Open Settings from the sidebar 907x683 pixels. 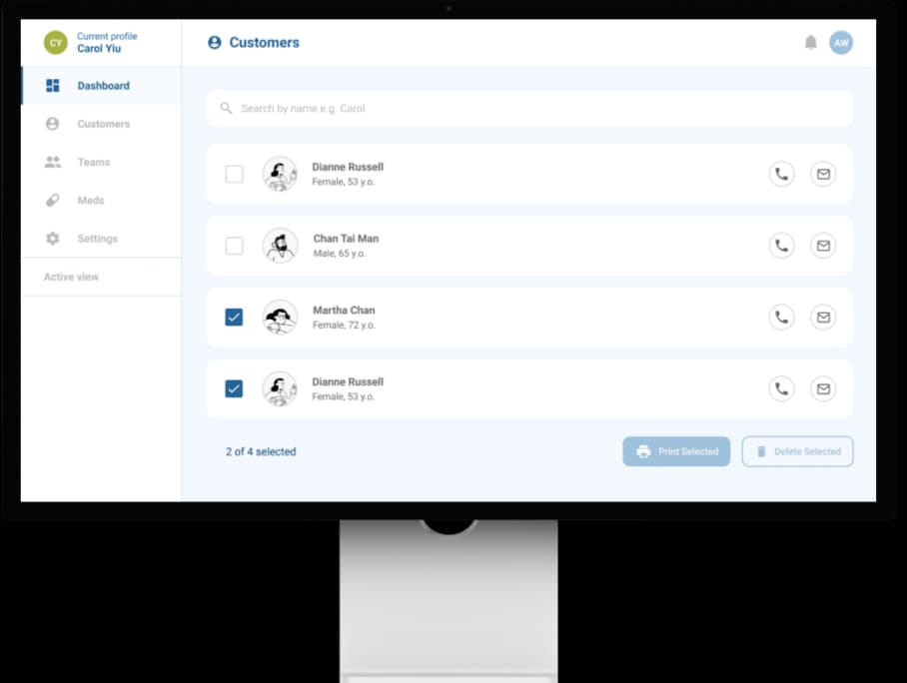(x=97, y=239)
